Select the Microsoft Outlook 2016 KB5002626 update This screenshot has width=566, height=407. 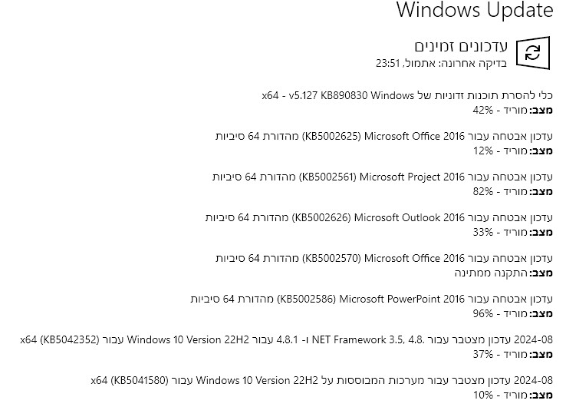click(x=379, y=218)
